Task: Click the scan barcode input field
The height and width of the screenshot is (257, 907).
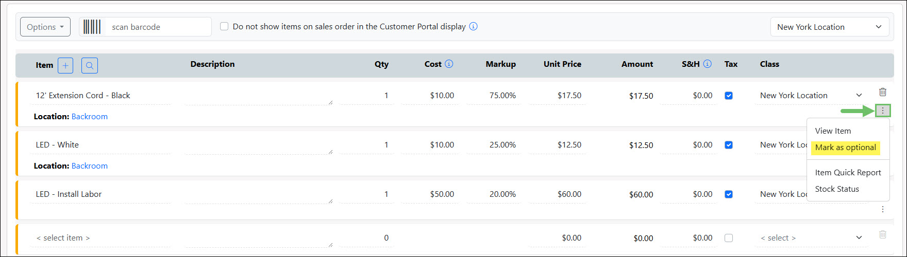Action: [159, 27]
